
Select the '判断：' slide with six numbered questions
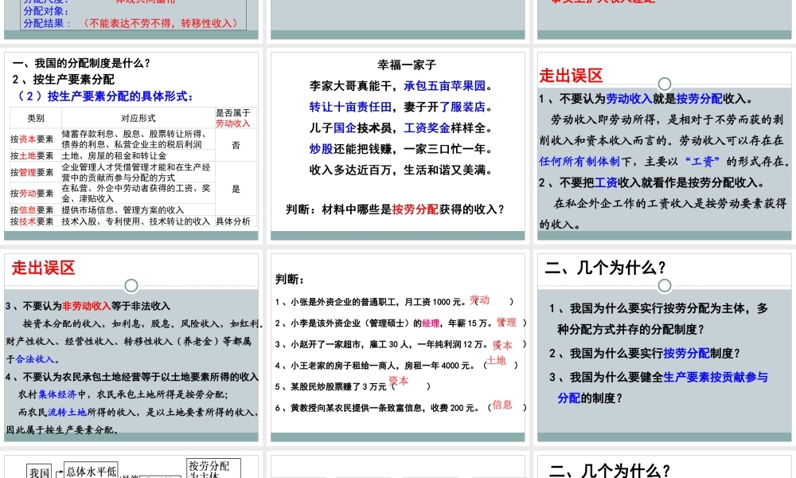click(x=397, y=347)
